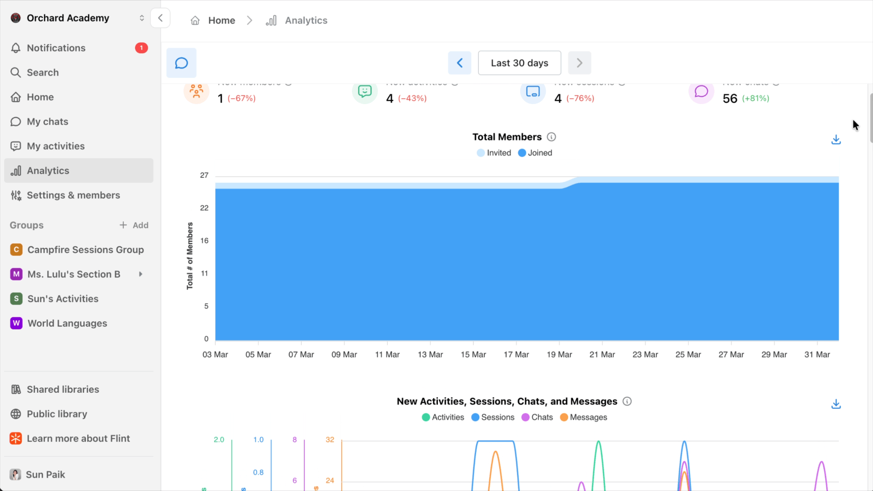Open Settings & members from the sidebar

[73, 195]
